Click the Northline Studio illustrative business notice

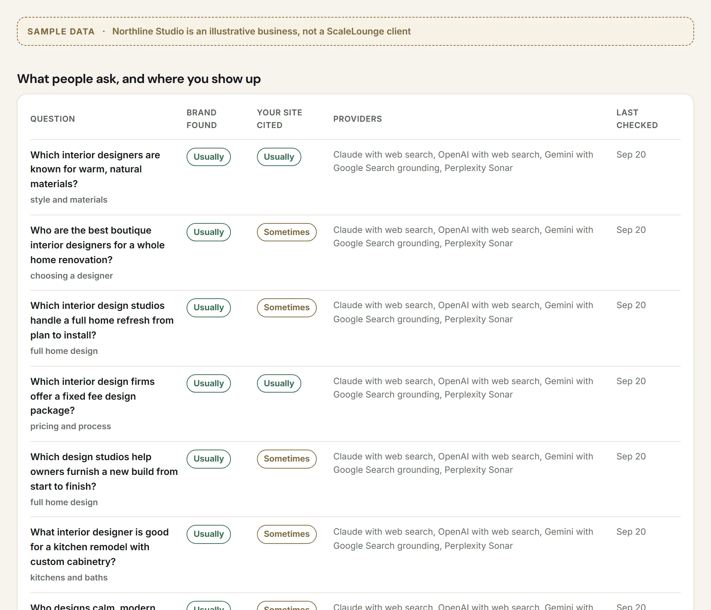tap(262, 31)
